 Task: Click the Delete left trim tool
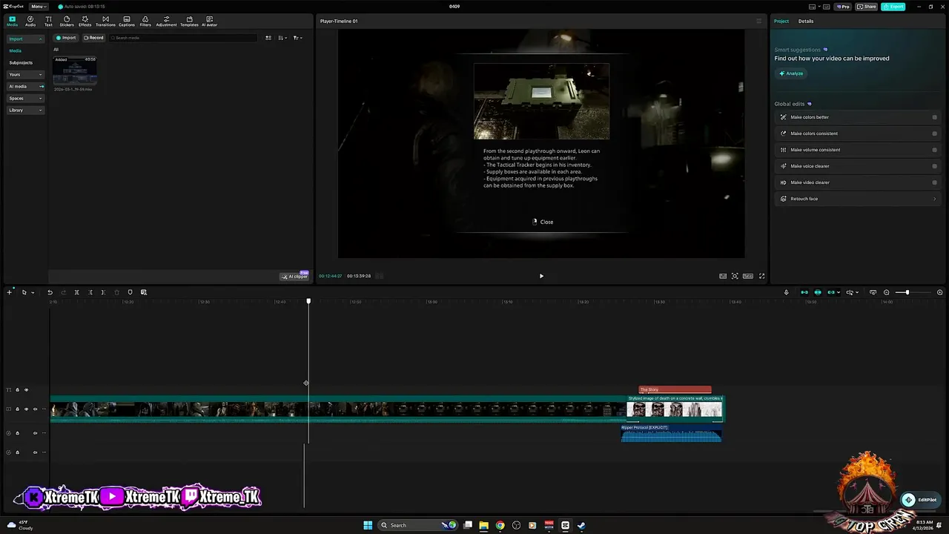pyautogui.click(x=90, y=292)
